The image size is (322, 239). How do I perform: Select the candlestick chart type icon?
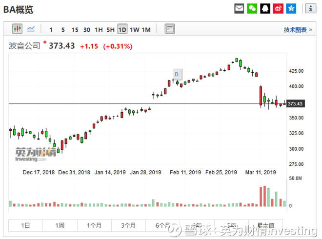tap(17, 29)
